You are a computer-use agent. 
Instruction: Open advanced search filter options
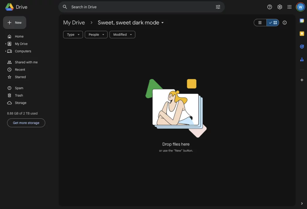[218, 7]
